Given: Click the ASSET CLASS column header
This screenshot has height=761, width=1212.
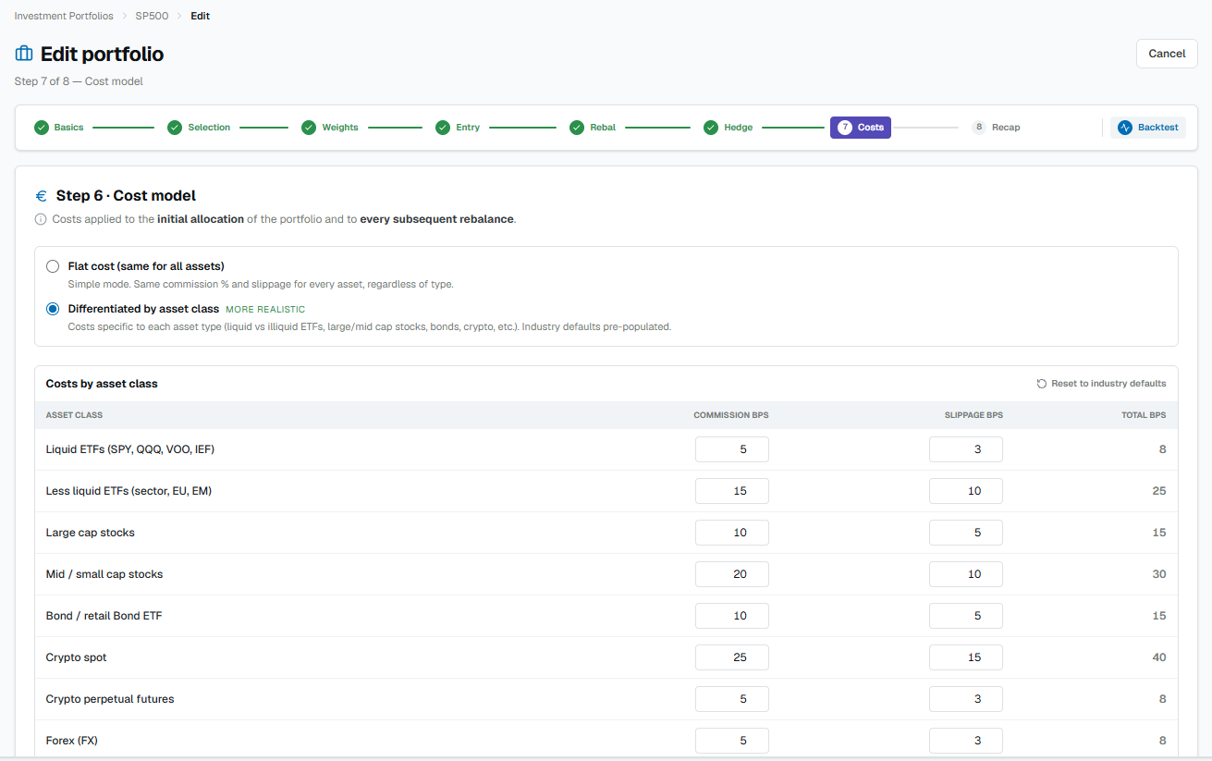Looking at the screenshot, I should (x=74, y=415).
